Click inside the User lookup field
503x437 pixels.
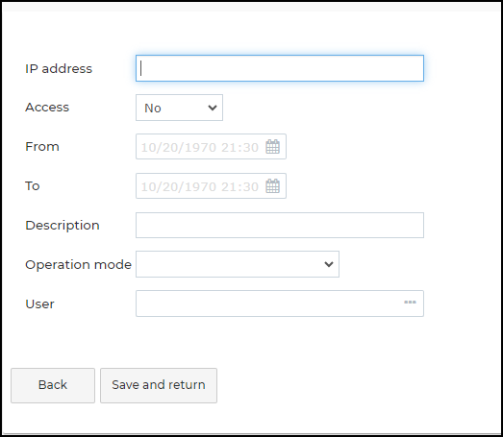coord(280,303)
